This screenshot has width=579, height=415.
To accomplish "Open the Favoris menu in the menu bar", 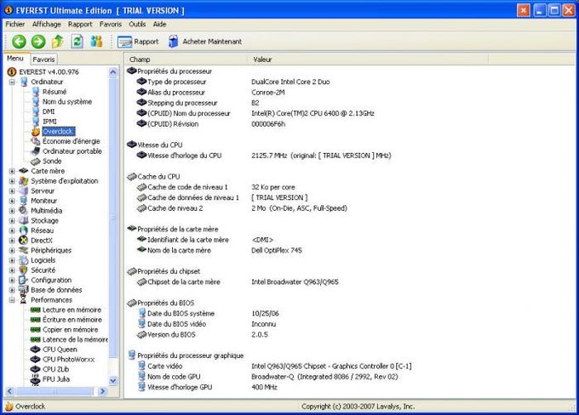I will 111,24.
